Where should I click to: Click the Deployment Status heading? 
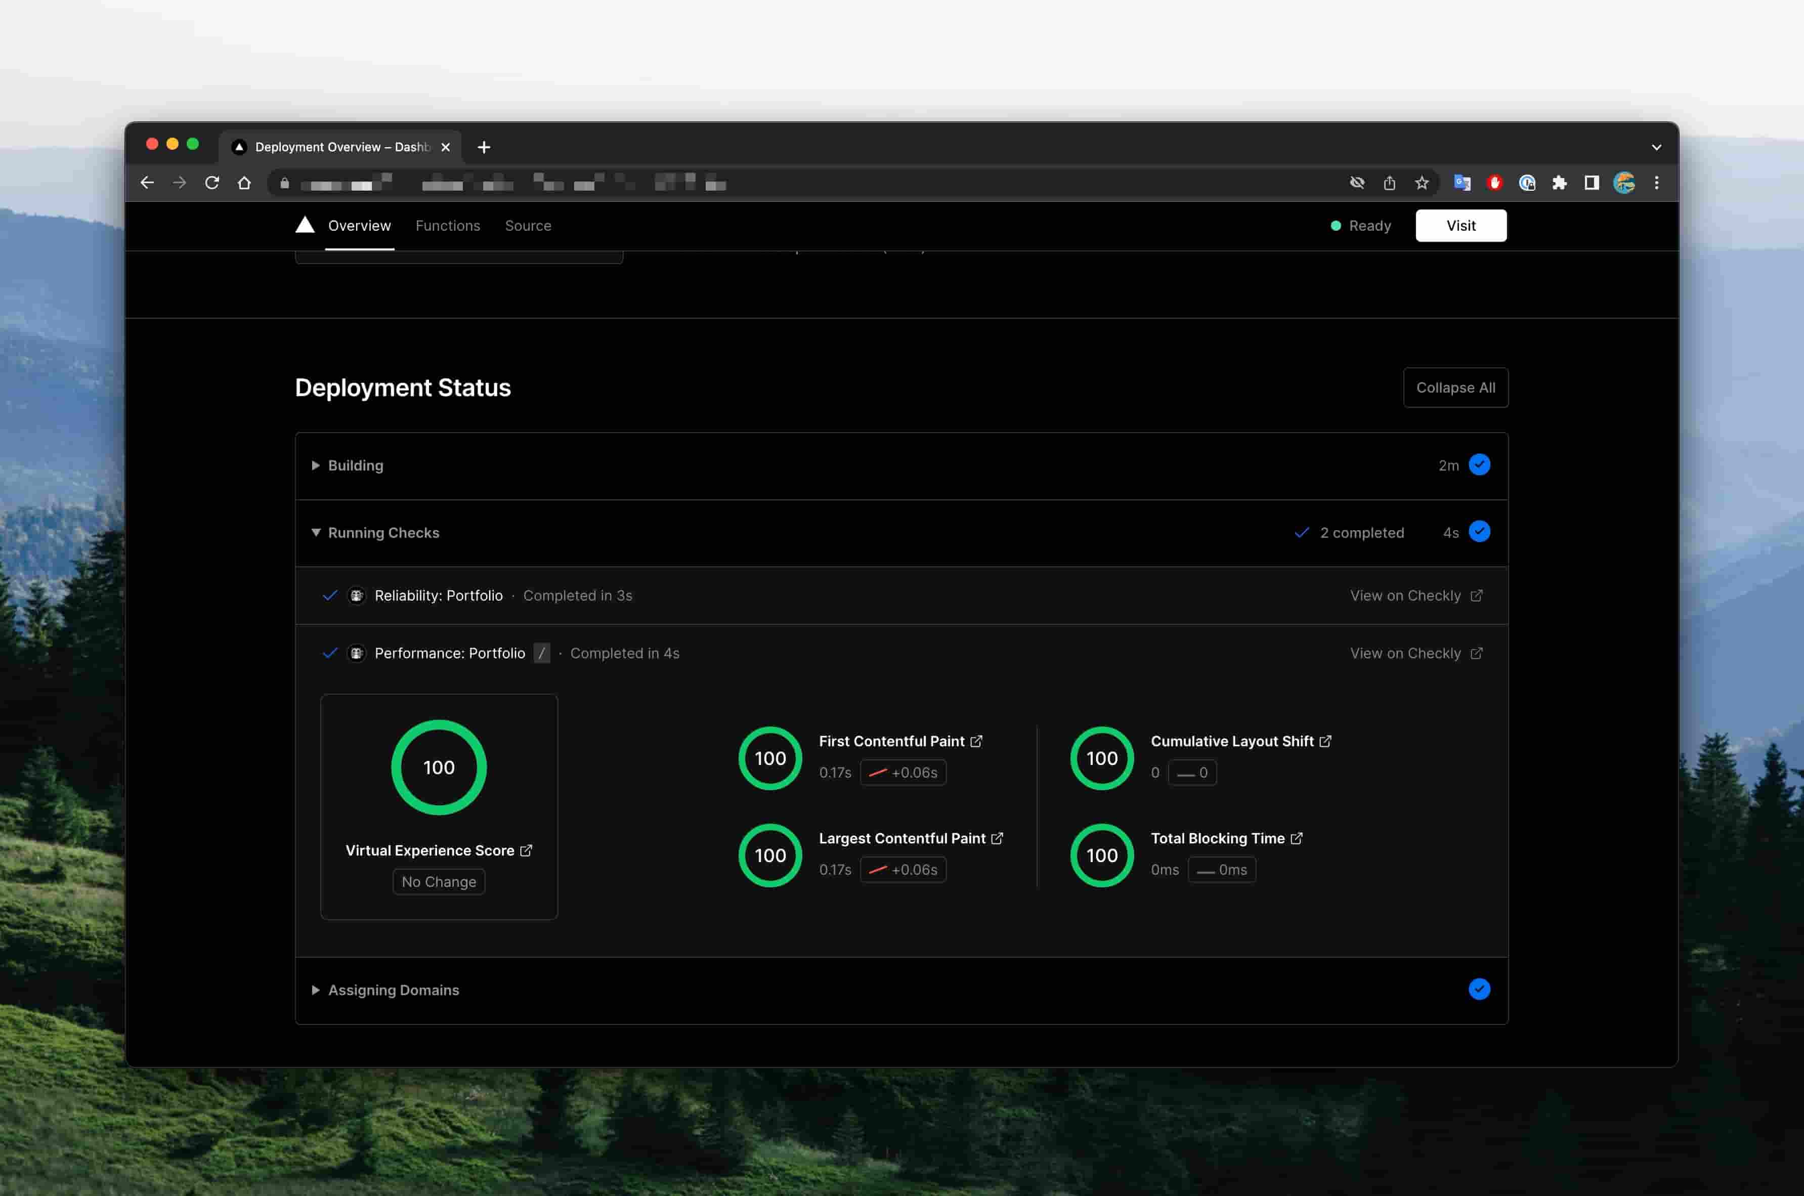point(403,388)
